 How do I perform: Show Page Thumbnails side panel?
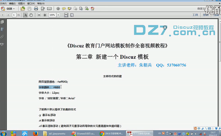pos(2,22)
